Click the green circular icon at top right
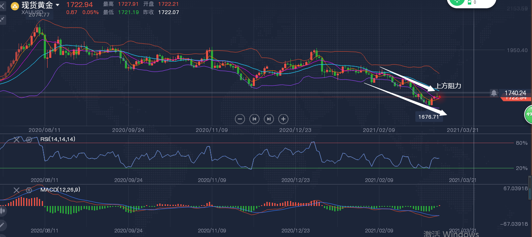This screenshot has width=532, height=237. pos(457,2)
